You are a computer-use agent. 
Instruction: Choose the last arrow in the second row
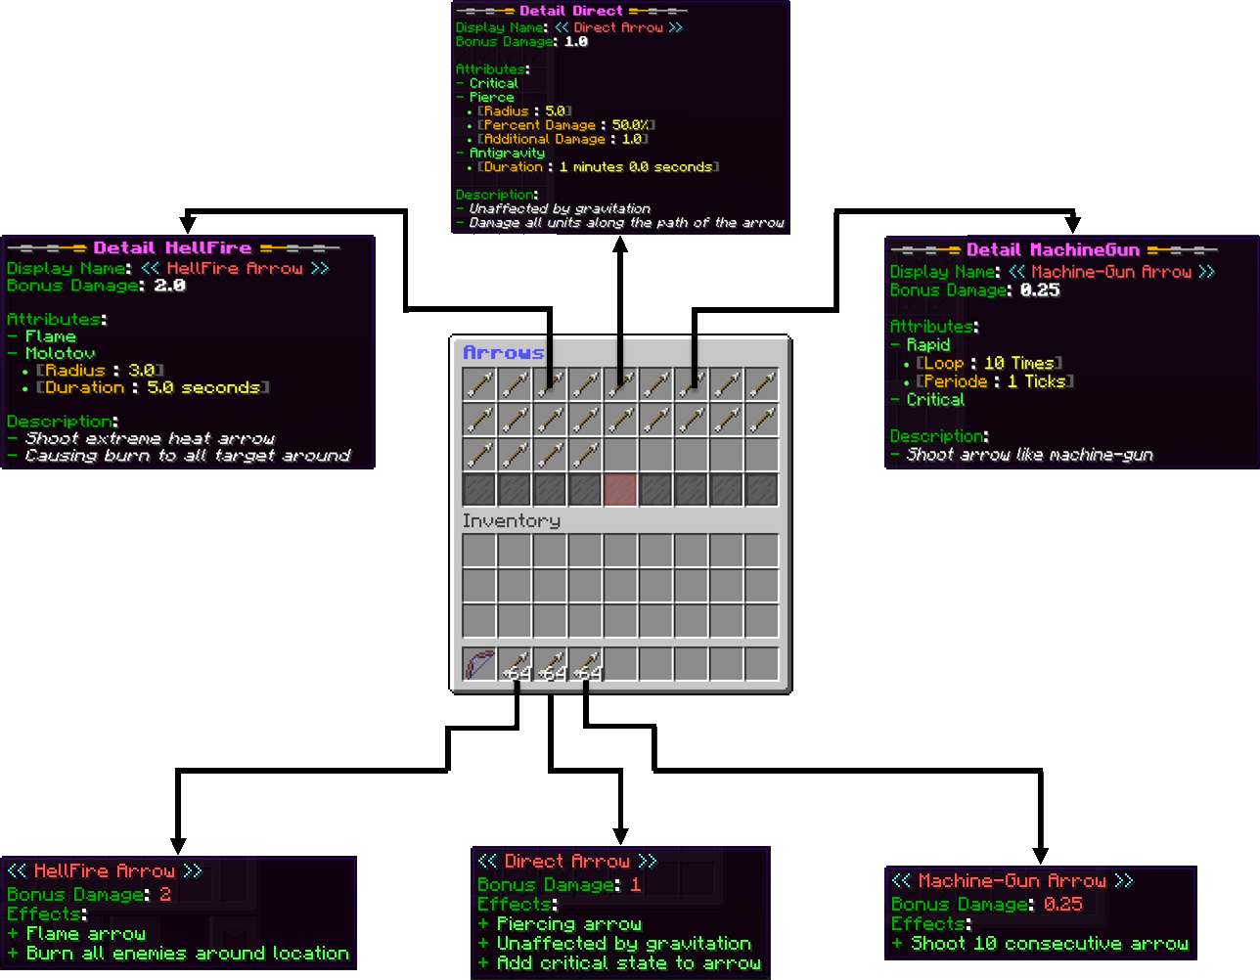point(761,420)
